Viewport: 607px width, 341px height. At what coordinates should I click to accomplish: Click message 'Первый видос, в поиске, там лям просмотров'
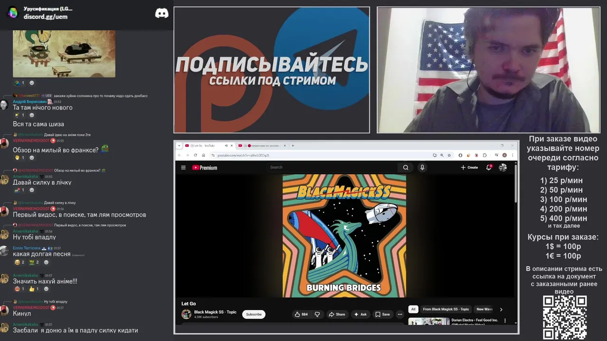coord(79,215)
